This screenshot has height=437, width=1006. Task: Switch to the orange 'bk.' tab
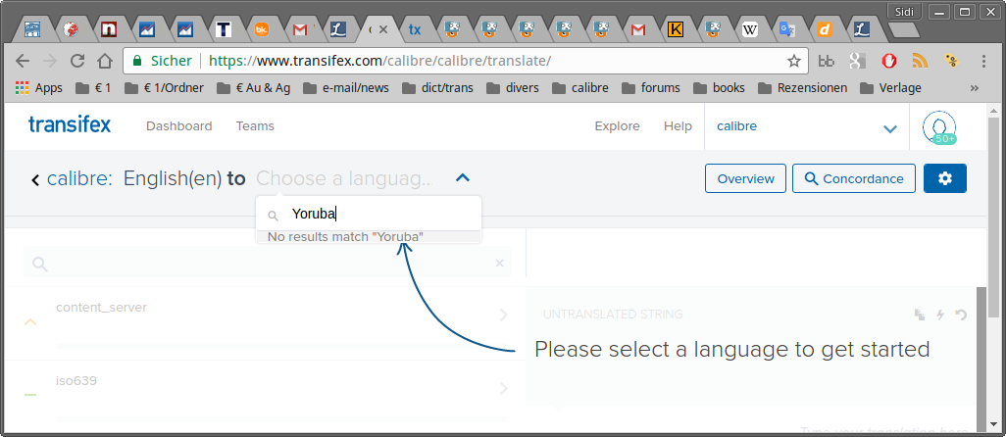(262, 29)
